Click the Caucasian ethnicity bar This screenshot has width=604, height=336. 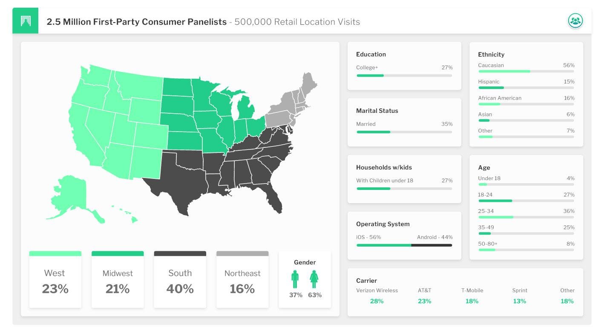526,72
